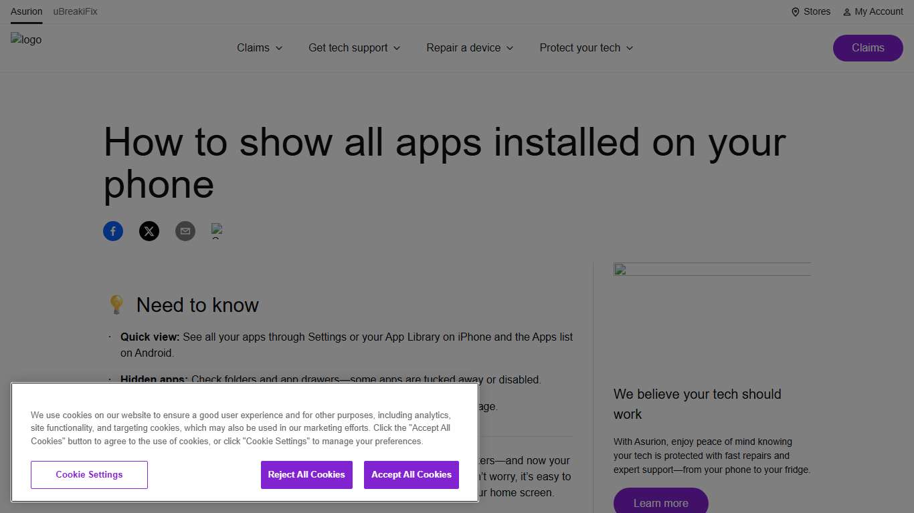Click the Stores location pin icon

click(x=795, y=11)
